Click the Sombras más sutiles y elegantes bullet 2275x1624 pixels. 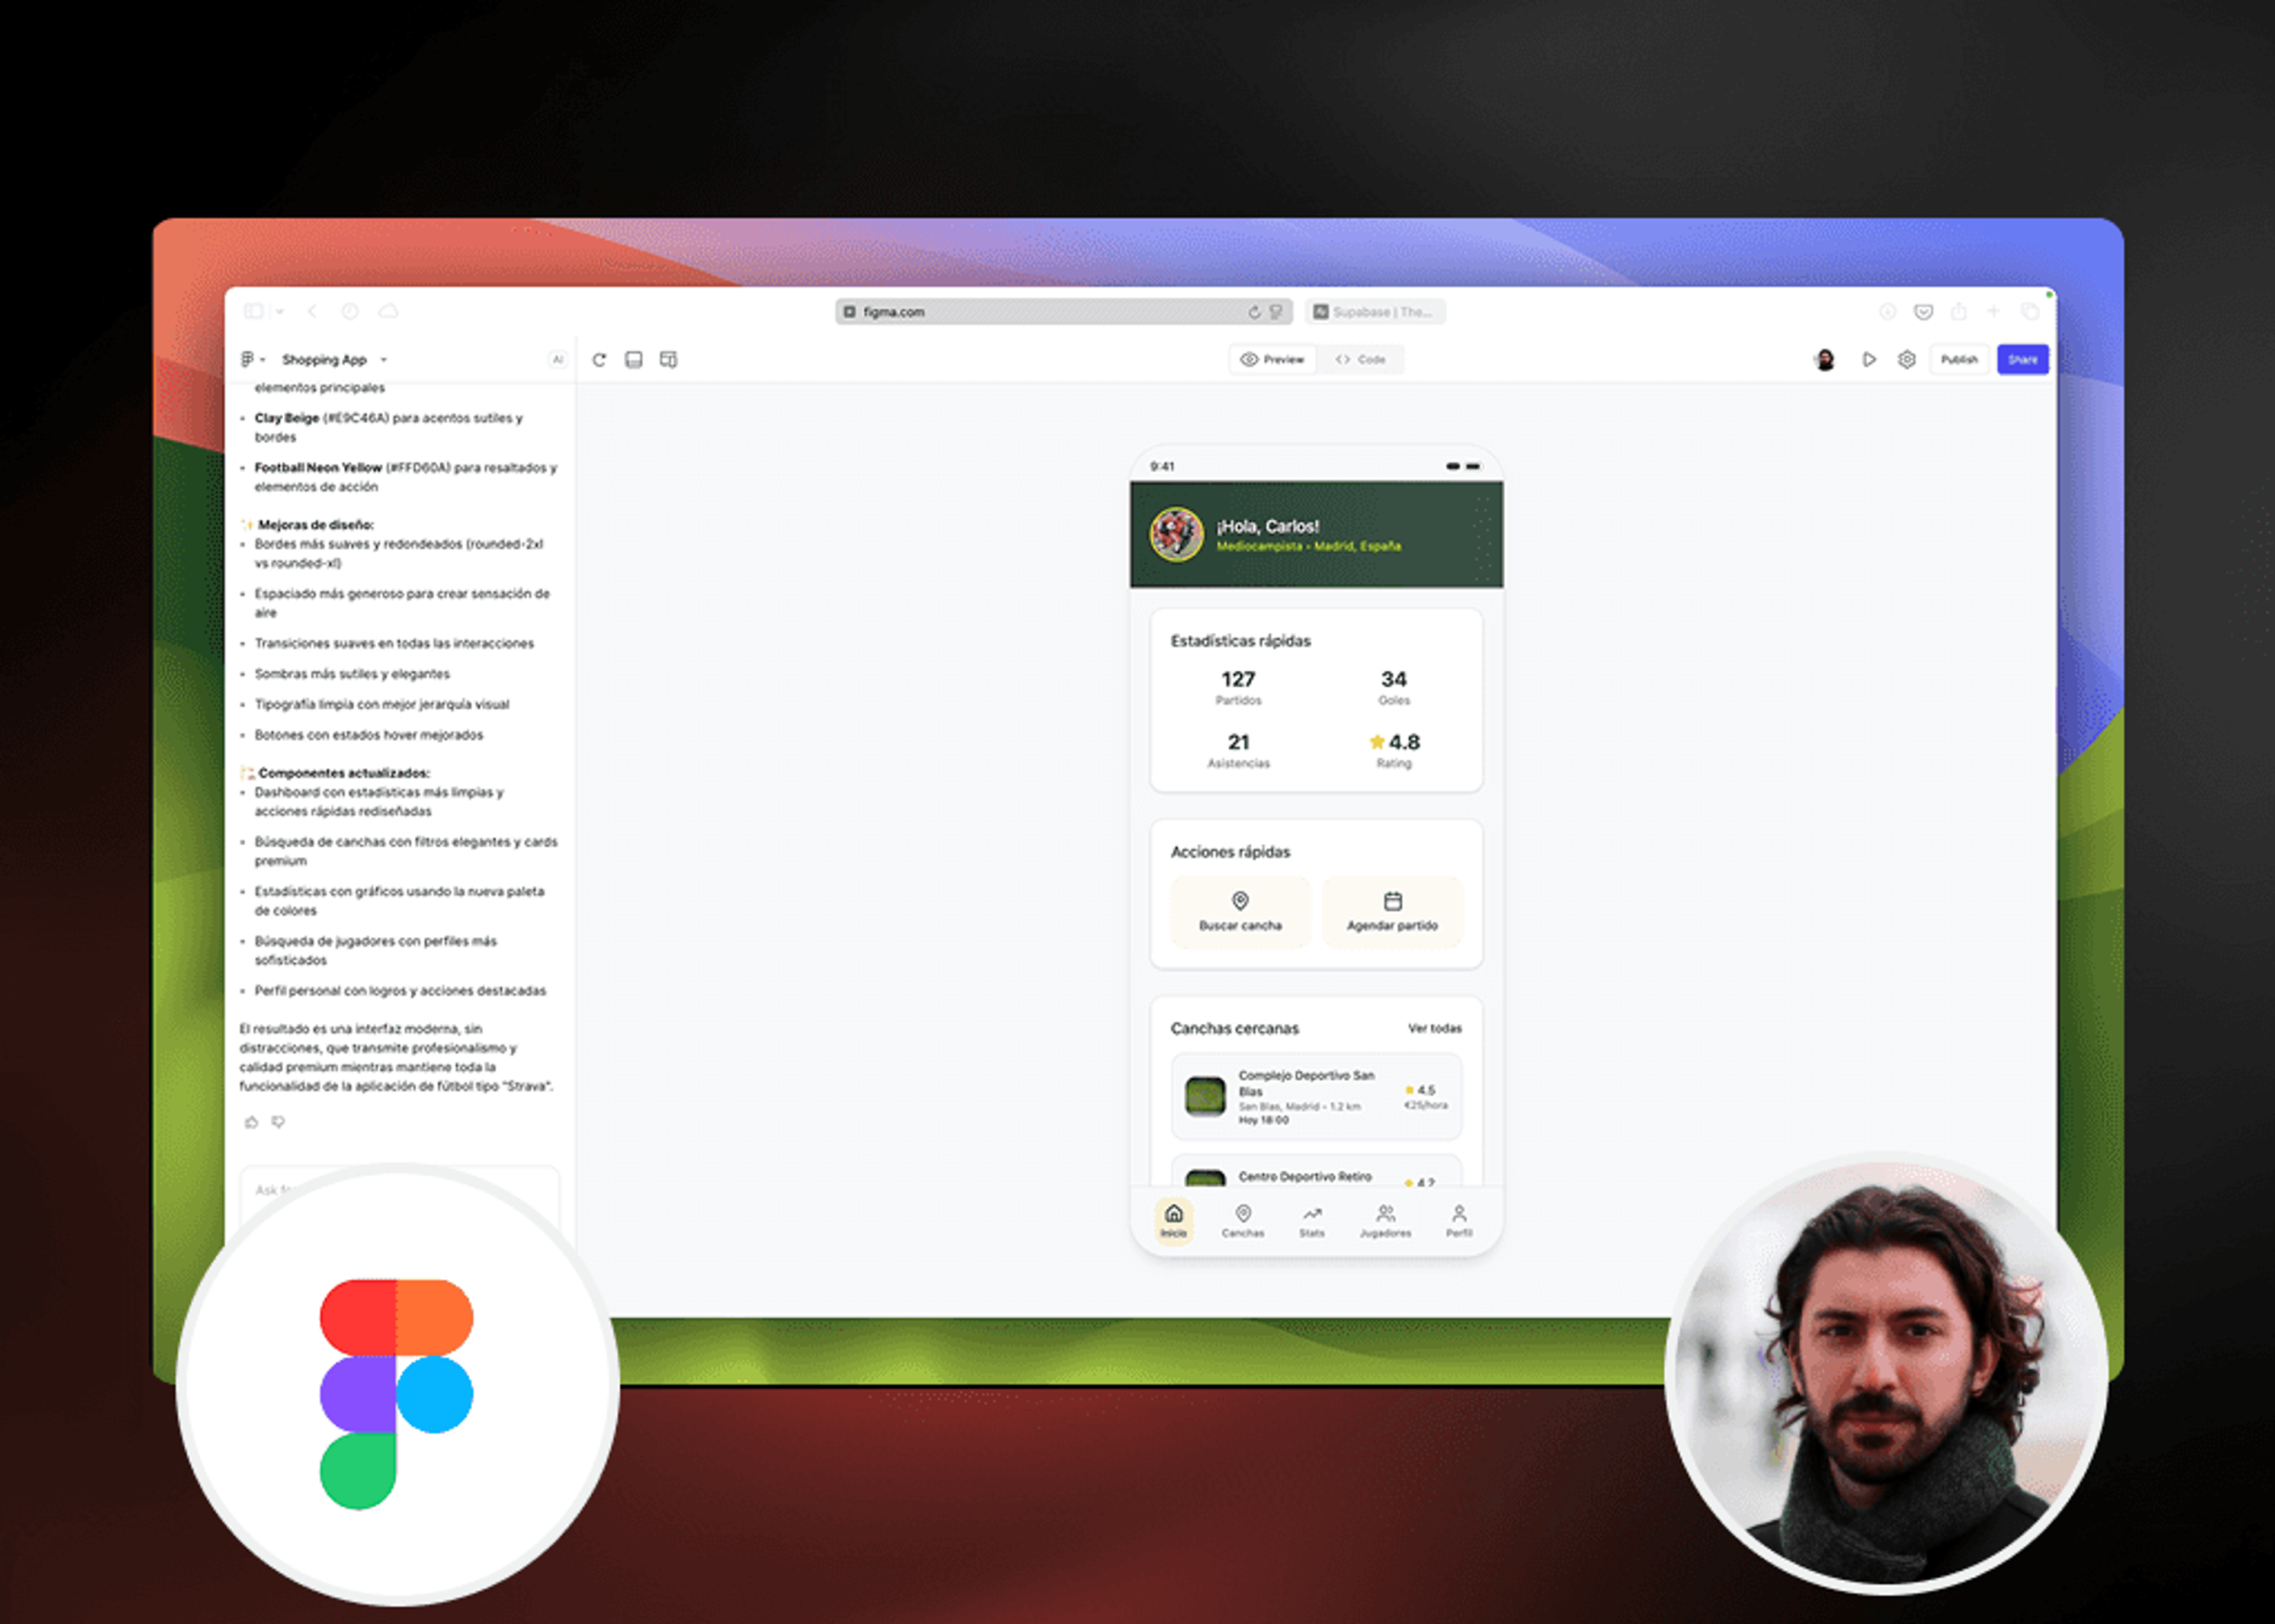[x=352, y=674]
